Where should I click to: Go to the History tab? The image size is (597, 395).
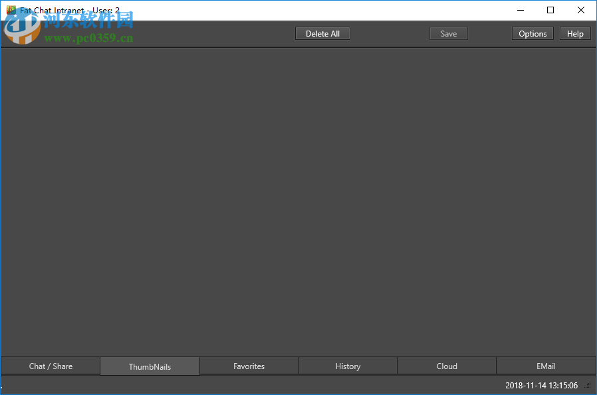point(348,366)
